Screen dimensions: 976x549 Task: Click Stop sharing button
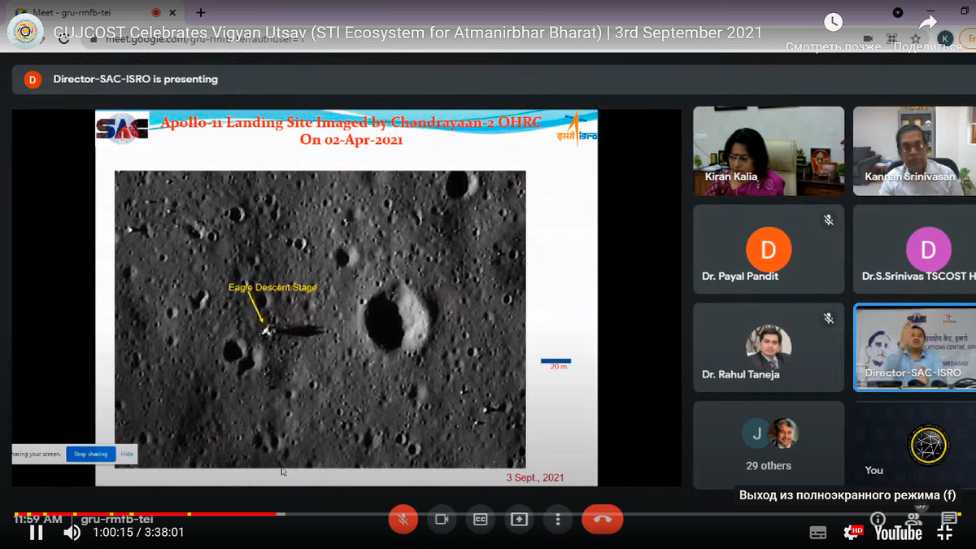[90, 454]
